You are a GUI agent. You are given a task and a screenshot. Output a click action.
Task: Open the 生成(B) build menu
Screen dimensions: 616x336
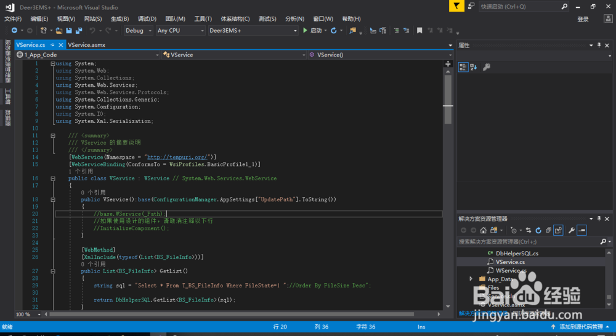(x=120, y=19)
